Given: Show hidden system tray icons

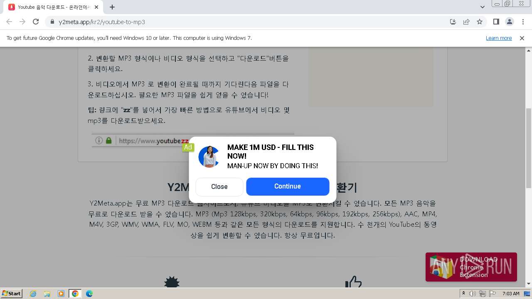Looking at the screenshot, I should coord(463,294).
